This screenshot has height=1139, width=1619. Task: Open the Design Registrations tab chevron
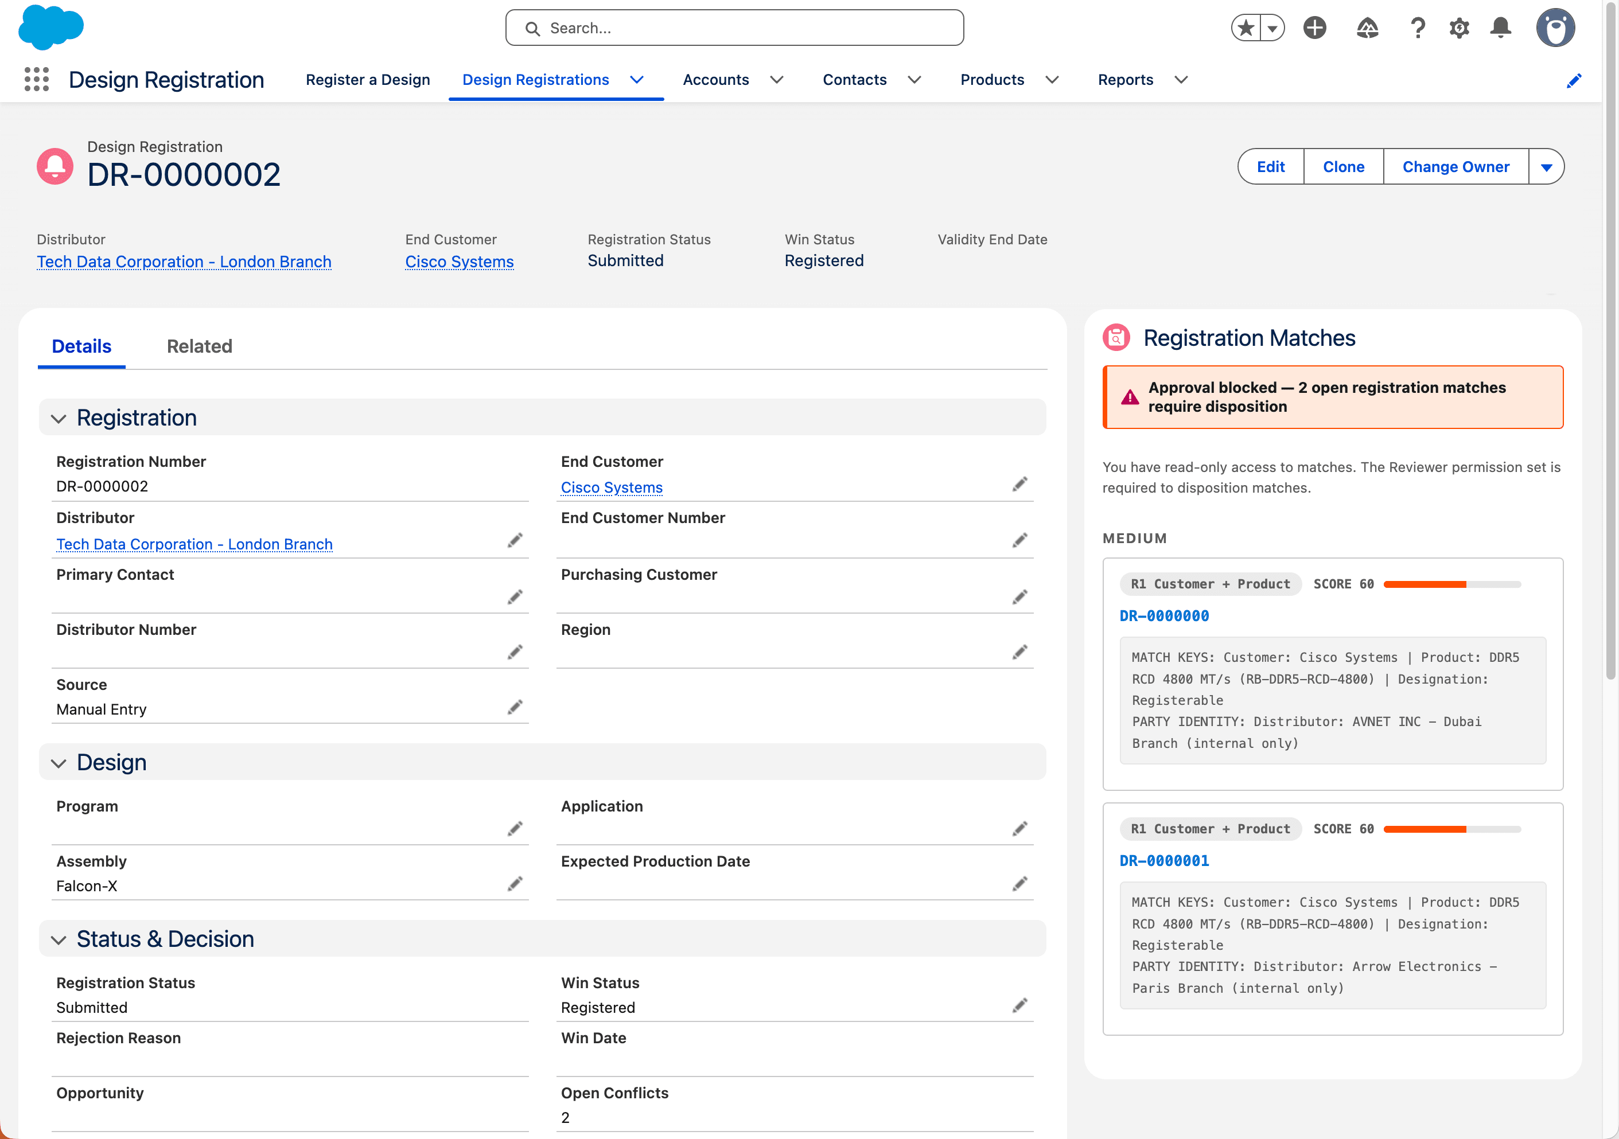click(637, 80)
